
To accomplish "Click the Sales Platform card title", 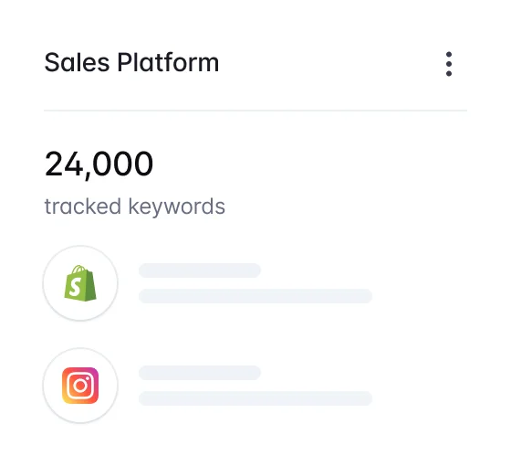I will (131, 62).
